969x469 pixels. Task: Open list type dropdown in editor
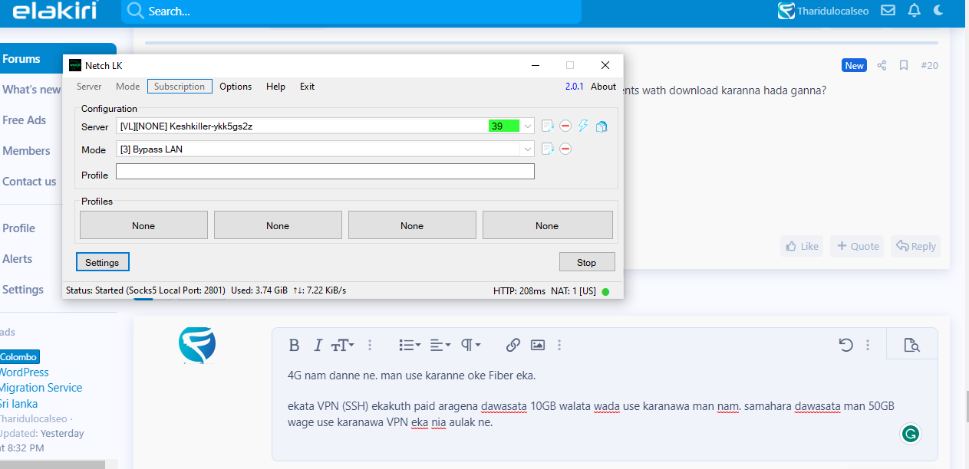point(410,346)
